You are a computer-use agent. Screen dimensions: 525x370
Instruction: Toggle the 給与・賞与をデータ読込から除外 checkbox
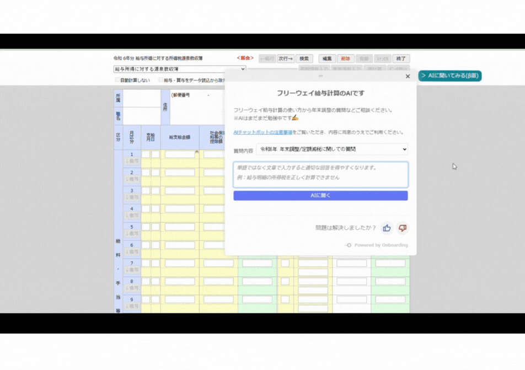coord(160,80)
